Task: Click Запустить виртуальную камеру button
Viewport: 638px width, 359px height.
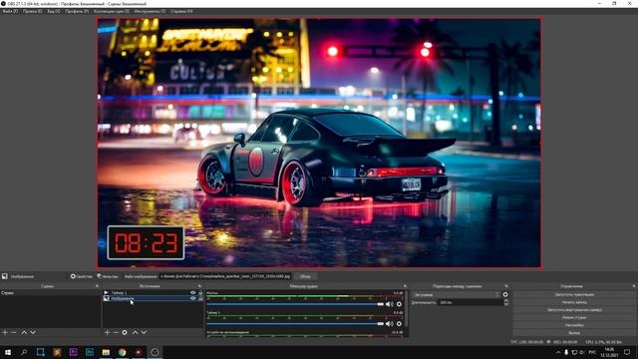Action: pos(574,310)
